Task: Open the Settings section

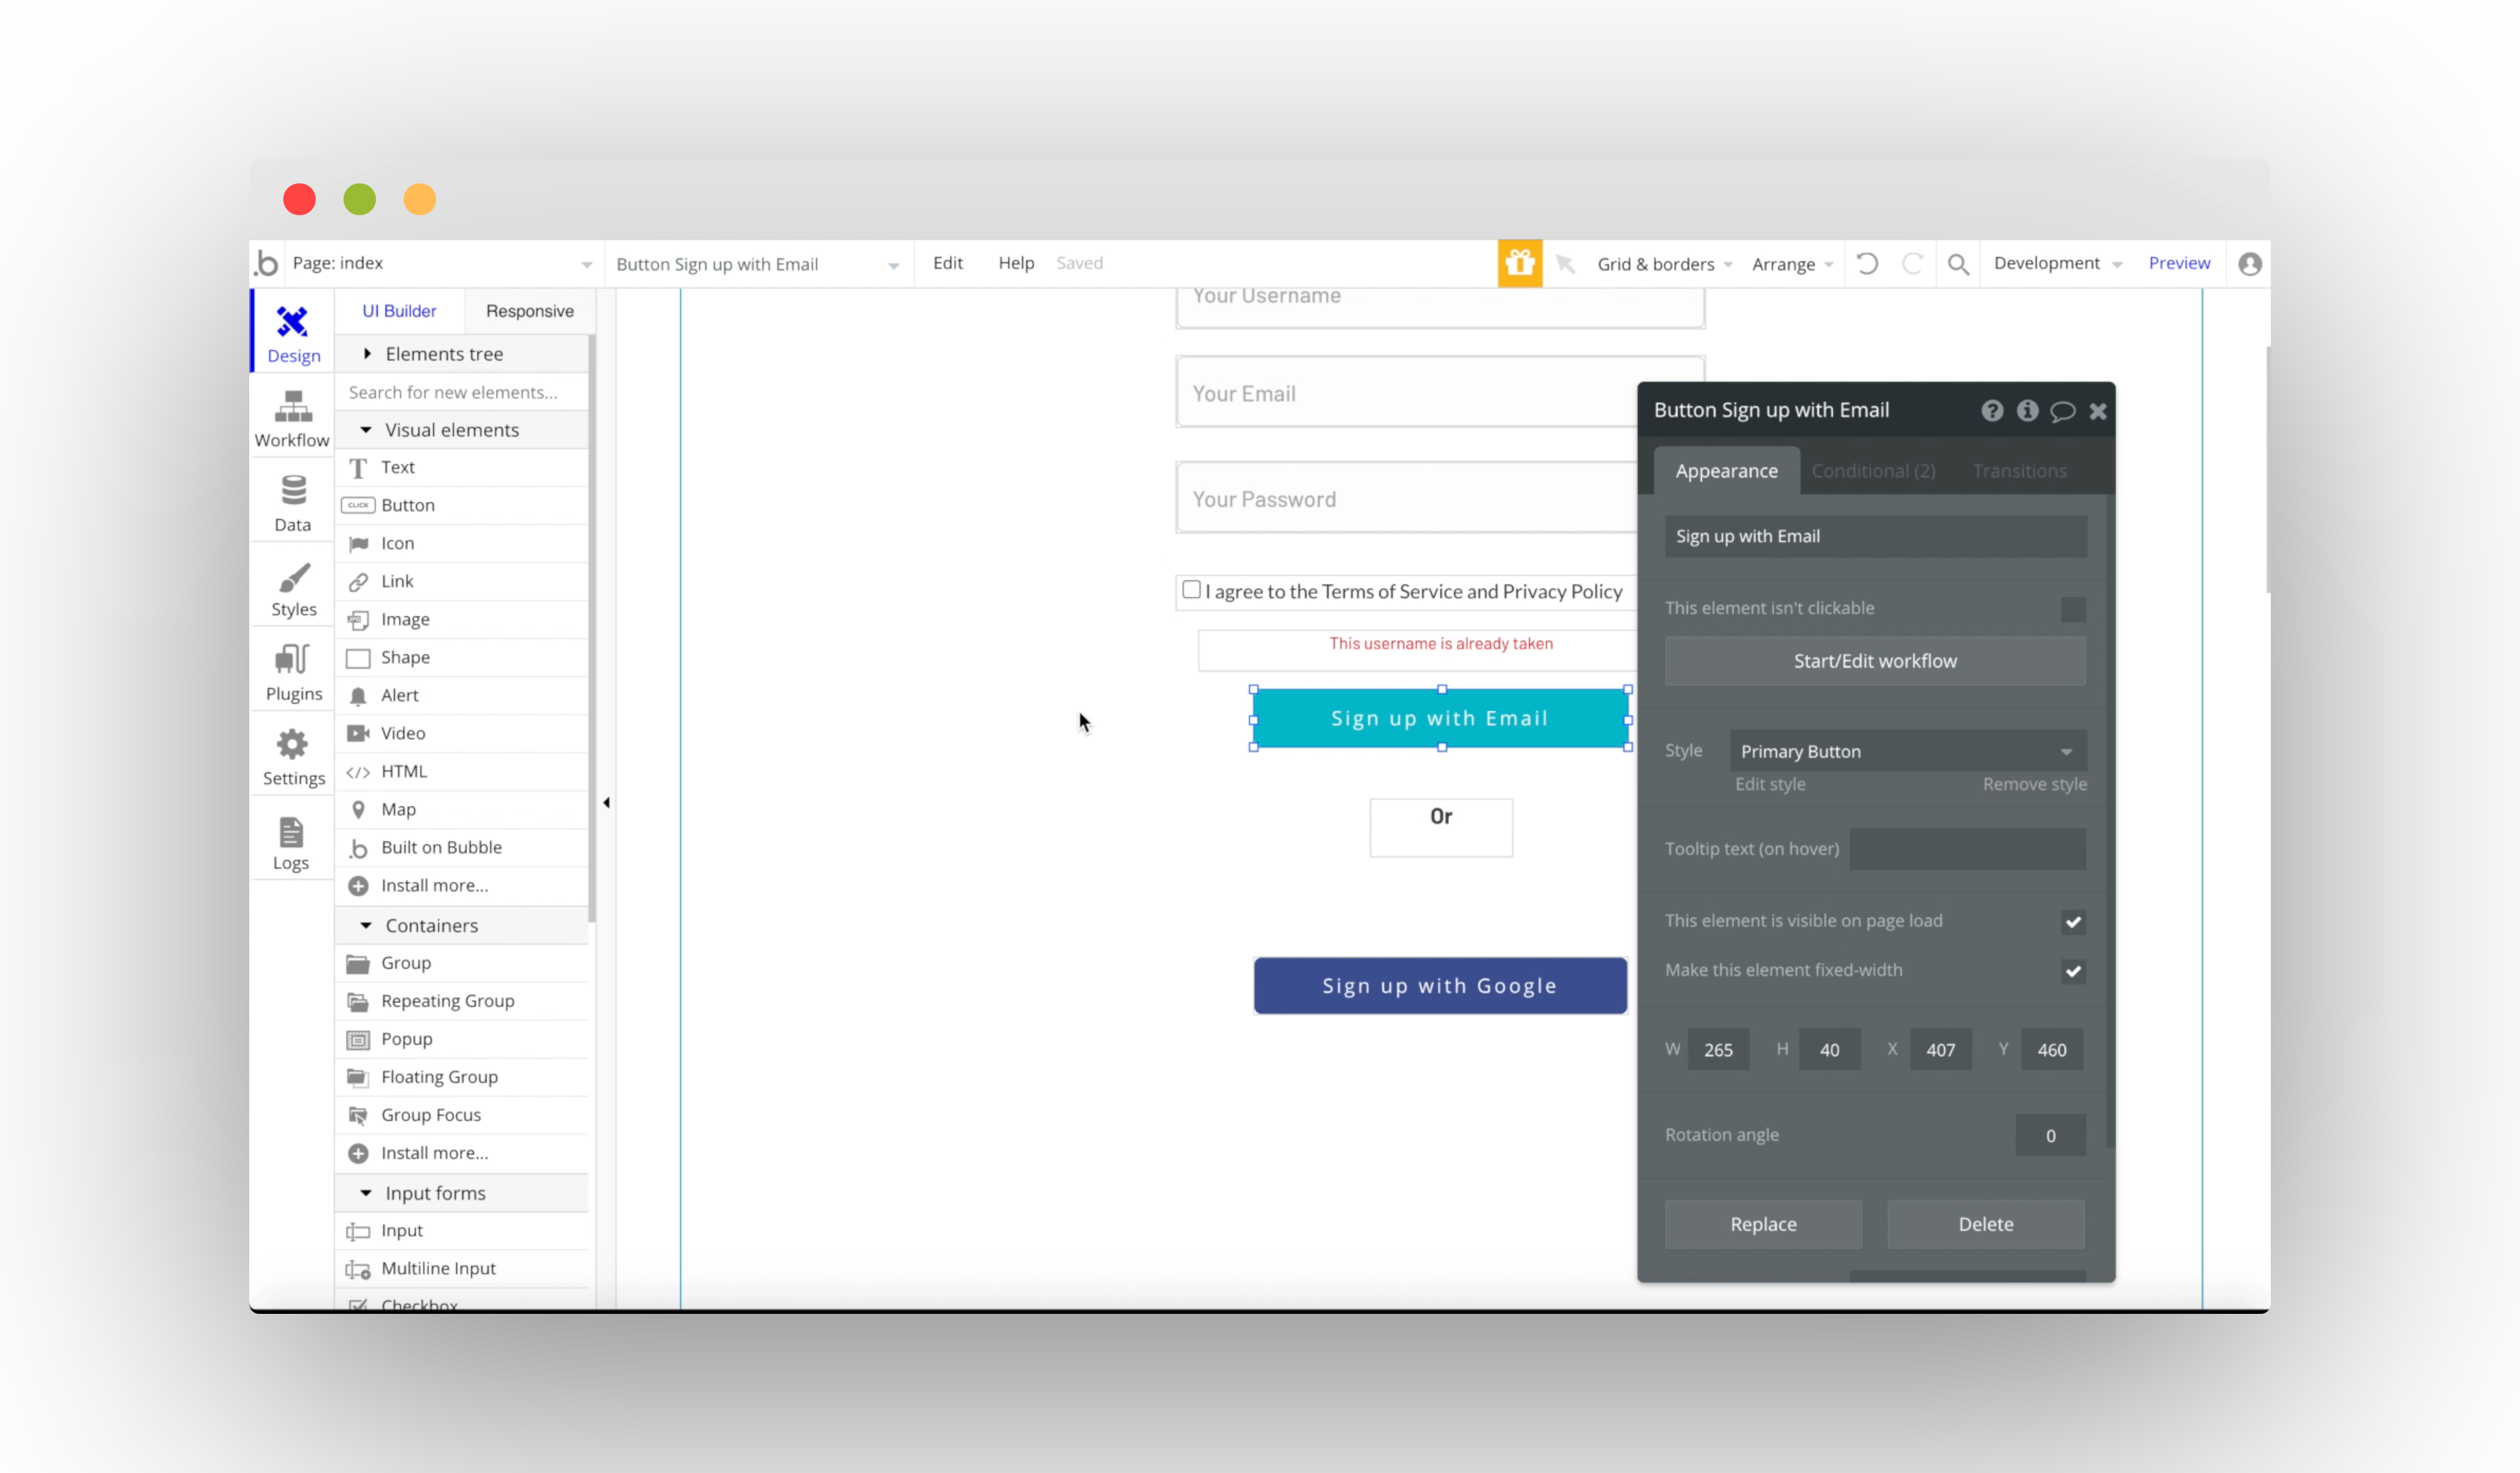Action: [x=292, y=757]
